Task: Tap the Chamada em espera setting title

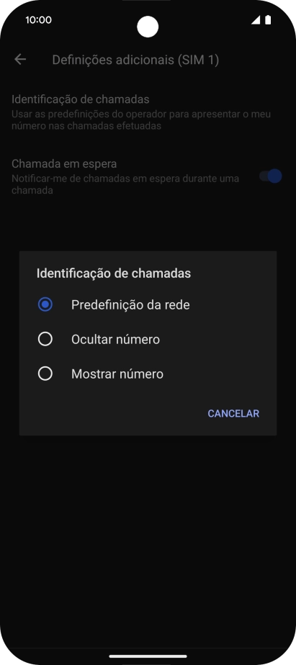Action: [64, 163]
